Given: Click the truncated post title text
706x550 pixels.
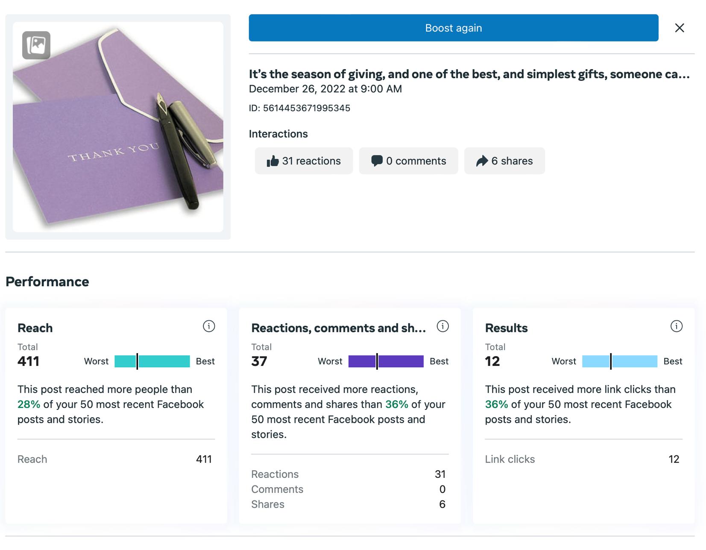Looking at the screenshot, I should pyautogui.click(x=469, y=74).
